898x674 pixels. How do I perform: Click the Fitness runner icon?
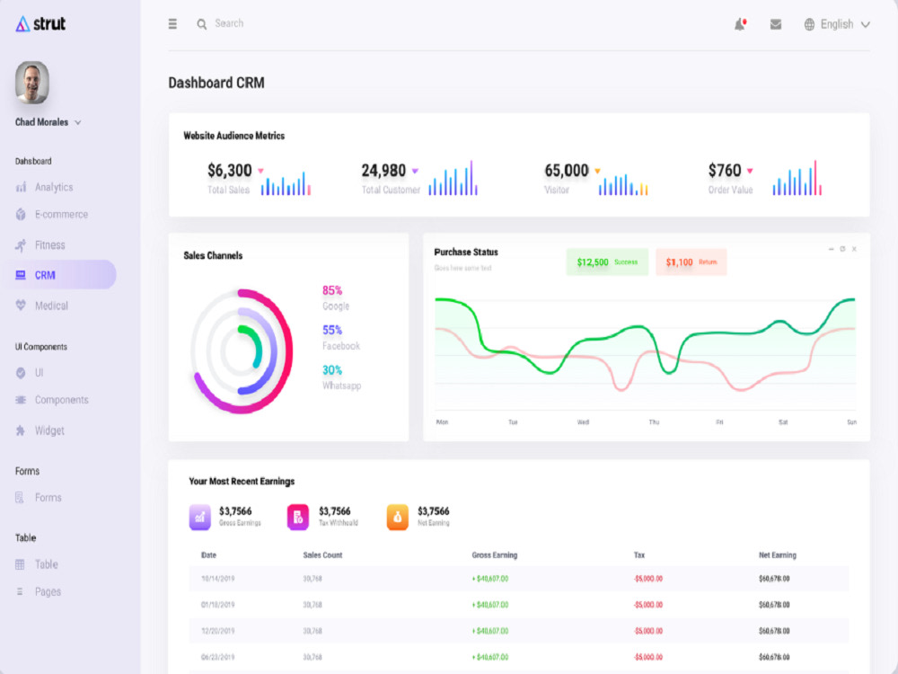click(21, 245)
